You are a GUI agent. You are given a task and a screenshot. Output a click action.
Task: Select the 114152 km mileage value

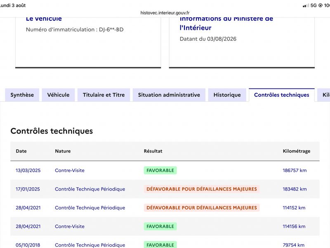[294, 208]
